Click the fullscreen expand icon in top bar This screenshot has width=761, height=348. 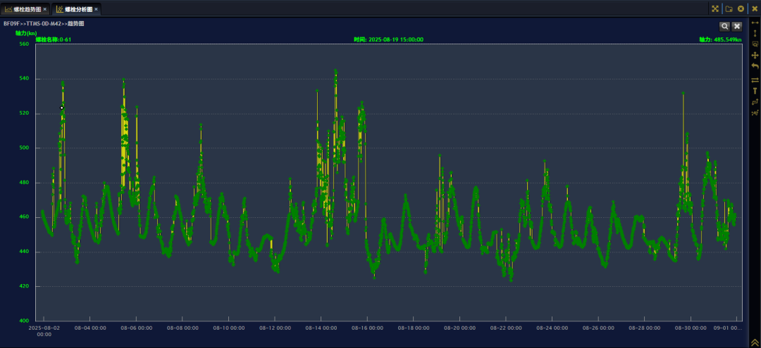(x=714, y=8)
